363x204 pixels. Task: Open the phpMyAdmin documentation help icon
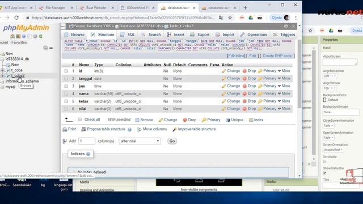coord(24,36)
